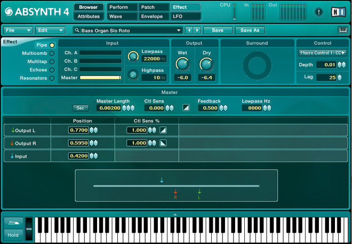352x244 pixels.
Task: Go to next preset arrow
Action: [x=197, y=30]
